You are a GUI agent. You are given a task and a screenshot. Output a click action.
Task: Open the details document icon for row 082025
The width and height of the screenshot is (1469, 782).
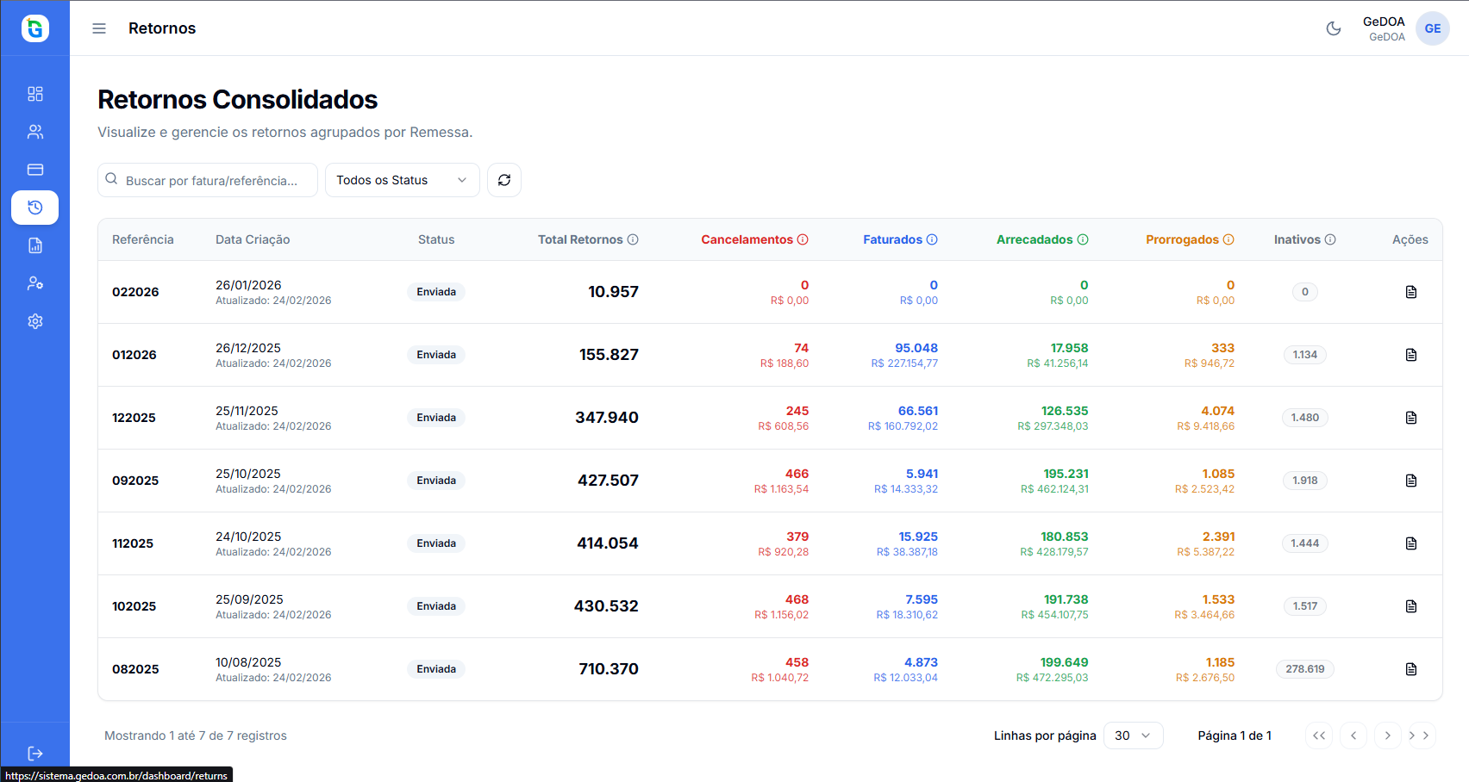pyautogui.click(x=1410, y=669)
